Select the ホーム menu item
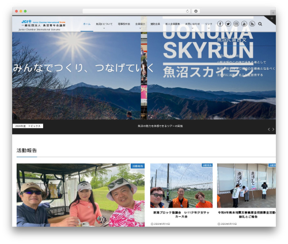 pyautogui.click(x=87, y=24)
